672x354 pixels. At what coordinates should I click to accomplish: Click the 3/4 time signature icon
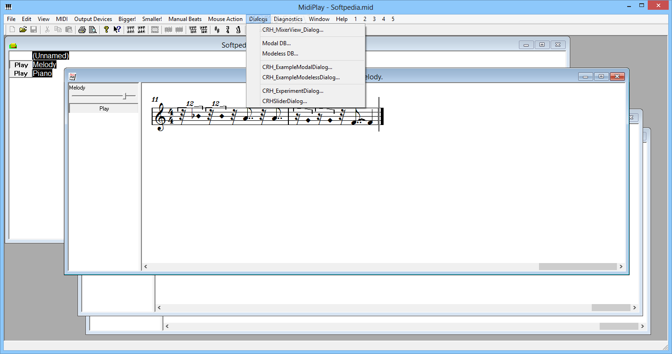228,29
